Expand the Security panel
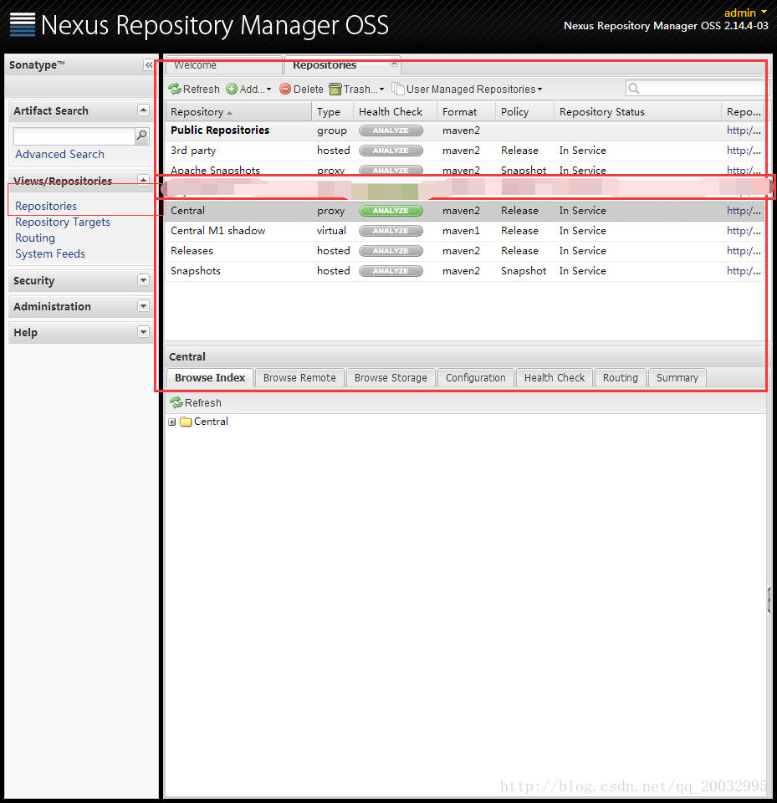The height and width of the screenshot is (803, 777). click(x=143, y=280)
